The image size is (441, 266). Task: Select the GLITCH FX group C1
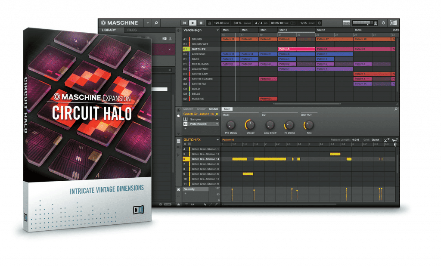tap(202, 49)
